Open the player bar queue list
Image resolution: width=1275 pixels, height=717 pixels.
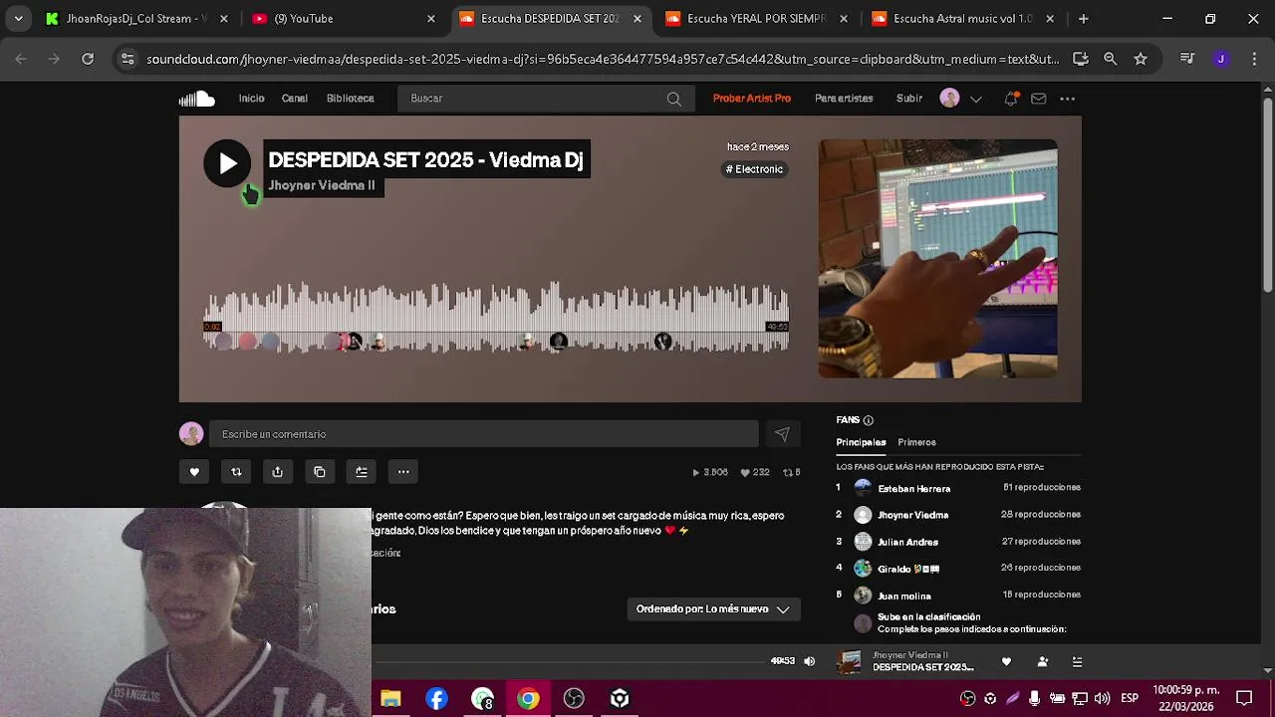click(1077, 661)
